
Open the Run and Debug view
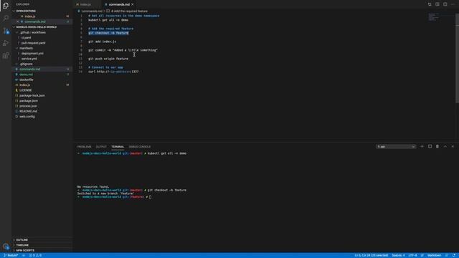point(6,43)
